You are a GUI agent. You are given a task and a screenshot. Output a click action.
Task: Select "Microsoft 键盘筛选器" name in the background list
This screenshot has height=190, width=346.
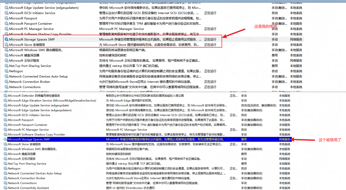[22, 154]
